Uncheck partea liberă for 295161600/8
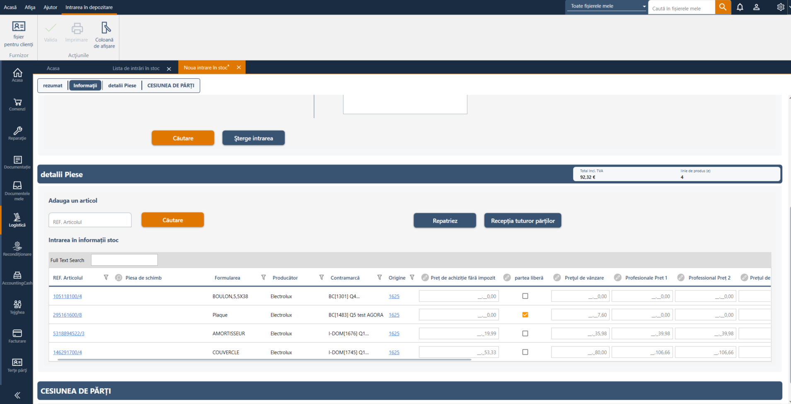 coord(525,315)
